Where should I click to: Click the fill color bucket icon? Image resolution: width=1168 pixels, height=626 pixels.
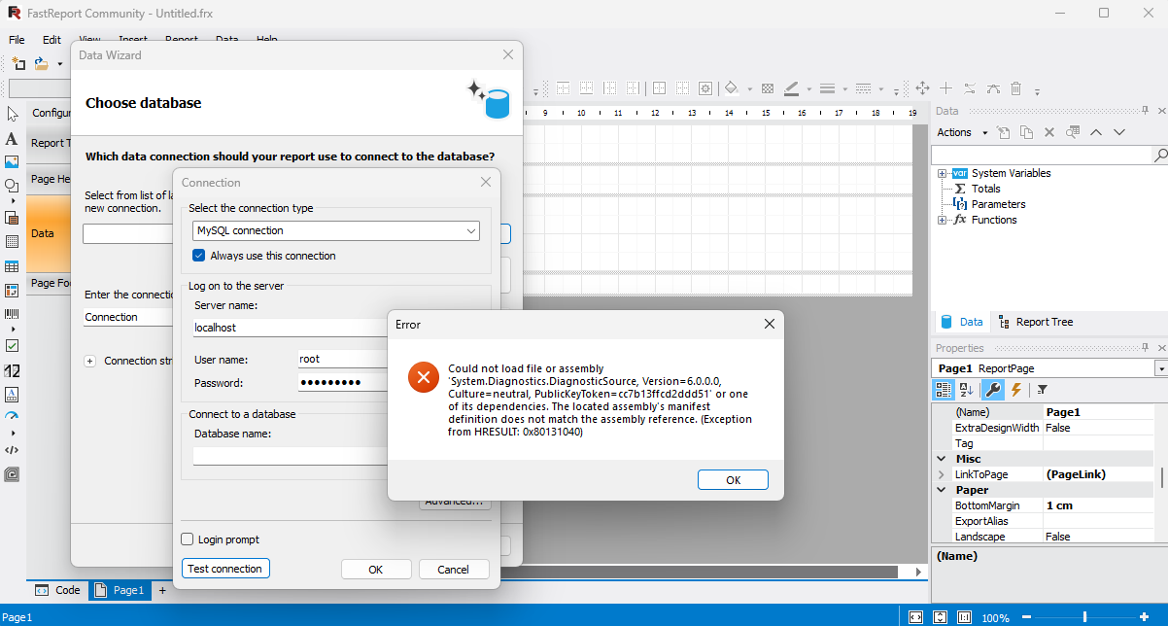(x=732, y=88)
